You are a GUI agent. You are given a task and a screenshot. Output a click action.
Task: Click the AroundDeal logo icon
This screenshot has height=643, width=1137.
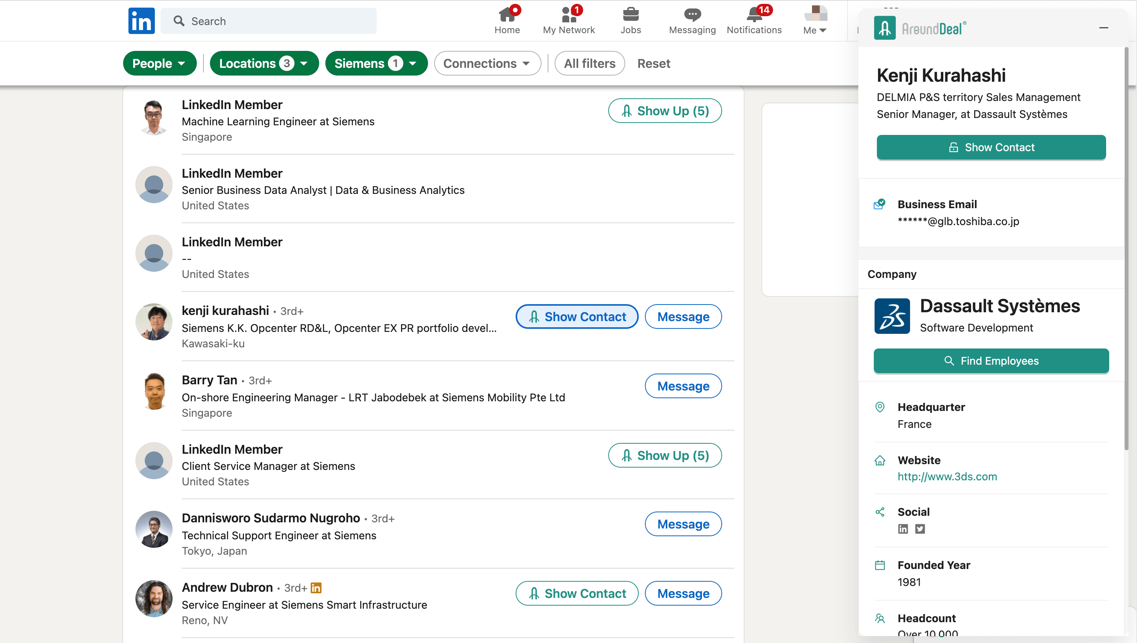pos(885,28)
